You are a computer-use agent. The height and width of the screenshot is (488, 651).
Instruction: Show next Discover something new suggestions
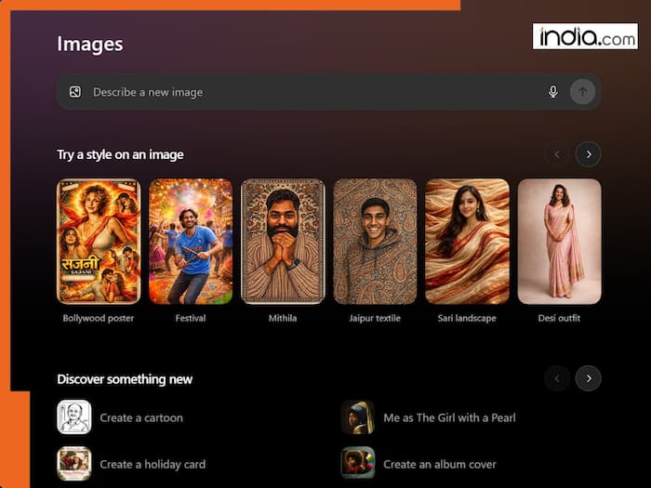click(x=588, y=377)
